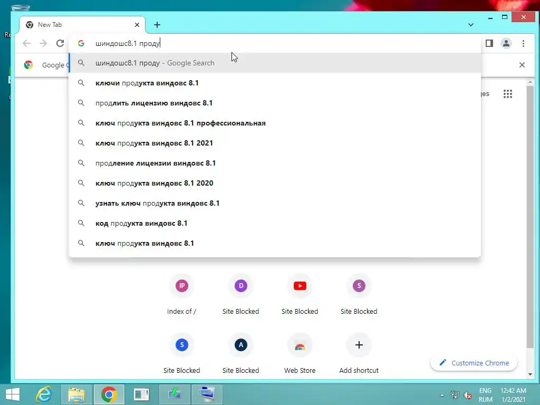Open the purple S Site Blocked shortcut
This screenshot has width=540, height=405.
click(x=359, y=295)
